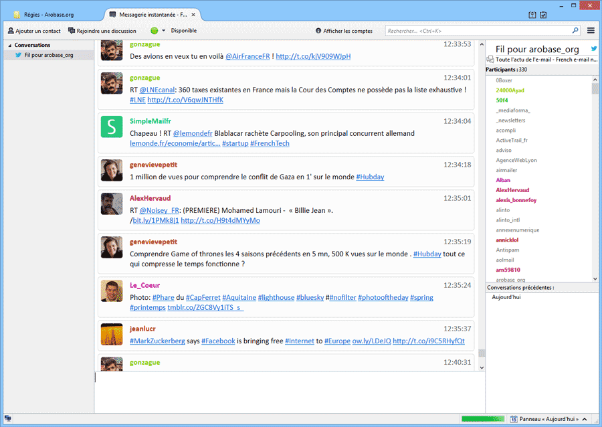
Task: Select participant alexis_bonnefoy
Action: [516, 200]
